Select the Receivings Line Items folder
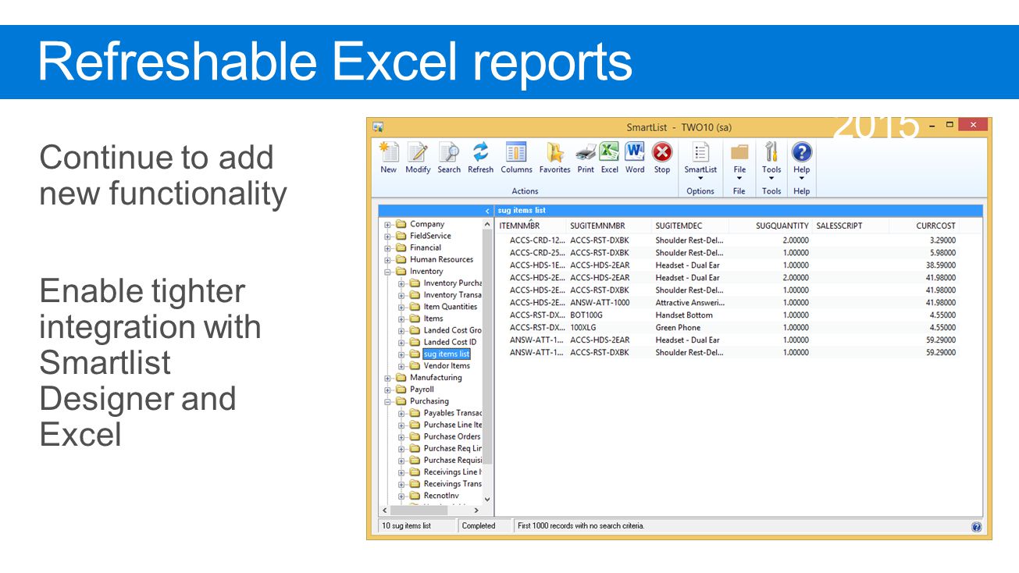Screen dimensions: 1019x573 pos(452,472)
